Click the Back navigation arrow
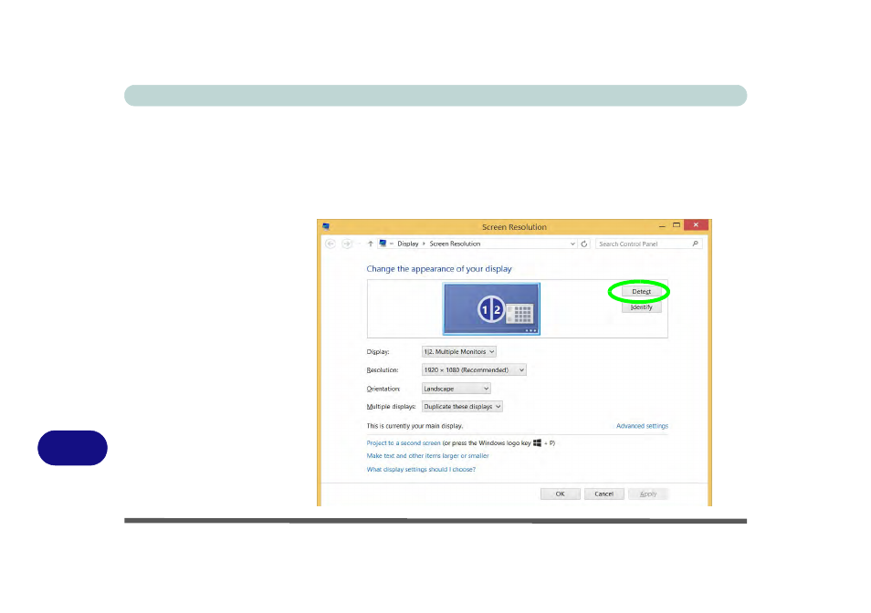This screenshot has width=871, height=613. pos(331,244)
